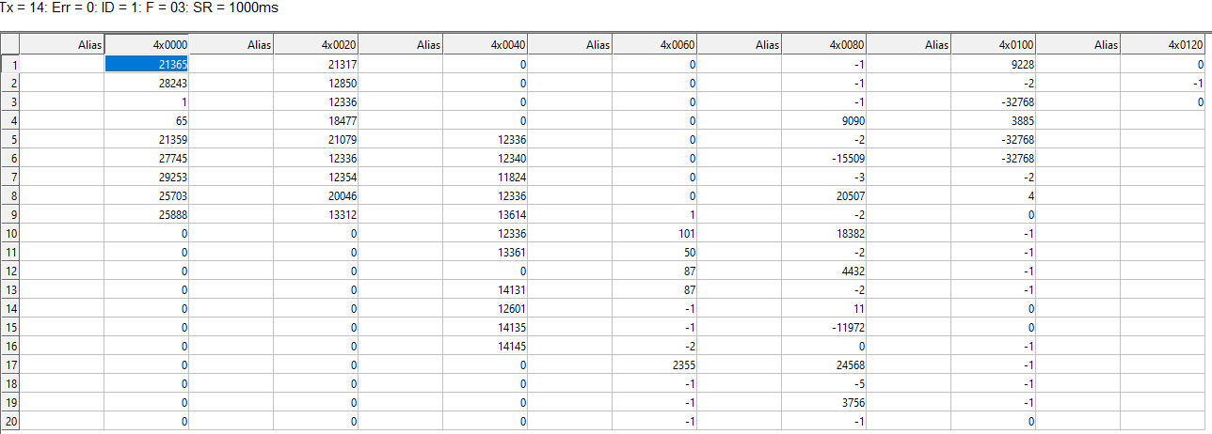
Task: Select row number 1 header
Action: 10,64
